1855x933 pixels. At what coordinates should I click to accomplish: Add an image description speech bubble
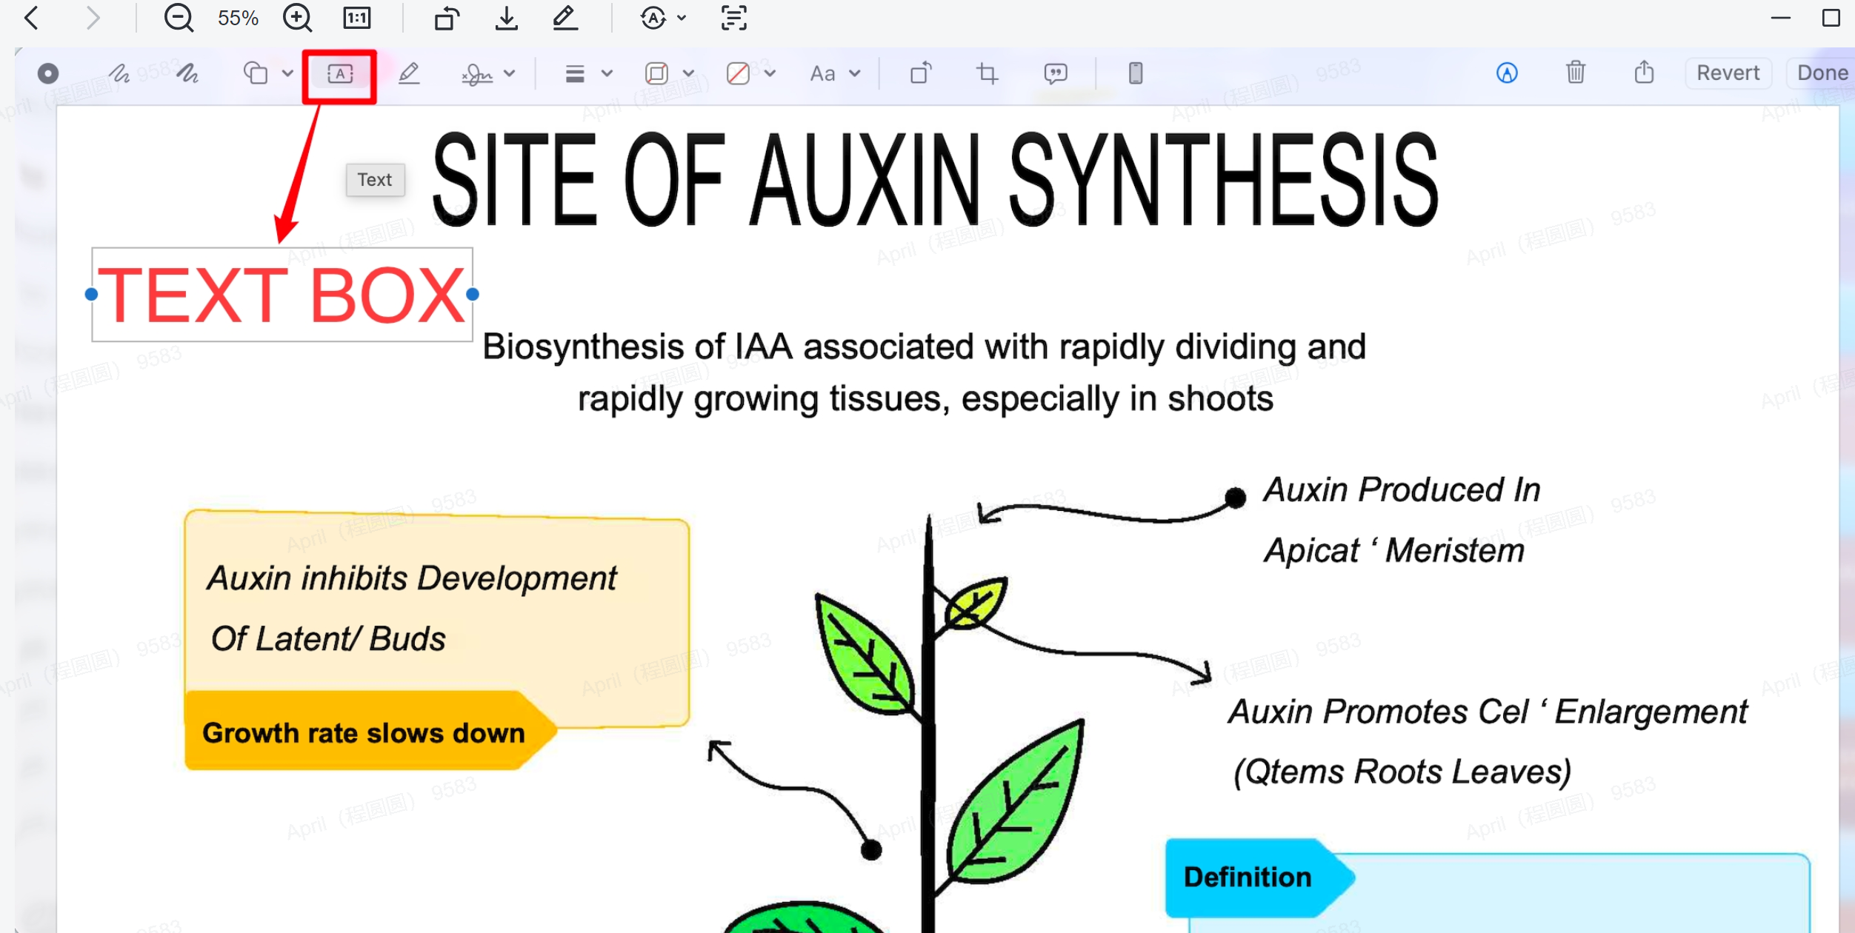pos(1055,73)
